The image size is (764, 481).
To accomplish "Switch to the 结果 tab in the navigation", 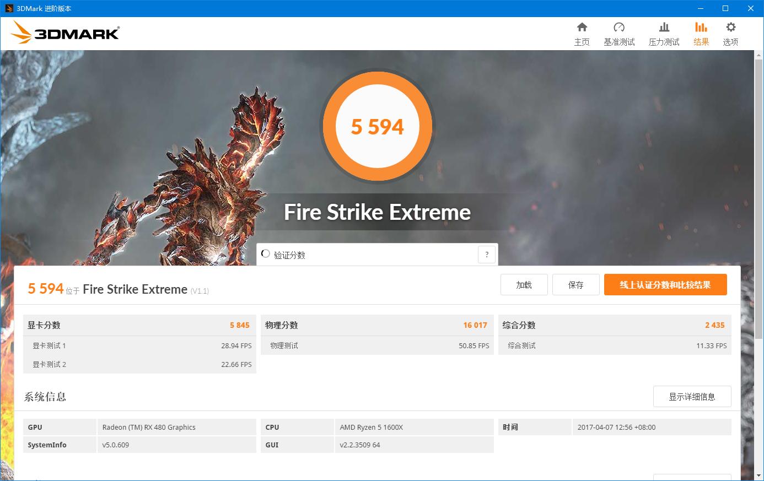I will [x=701, y=33].
